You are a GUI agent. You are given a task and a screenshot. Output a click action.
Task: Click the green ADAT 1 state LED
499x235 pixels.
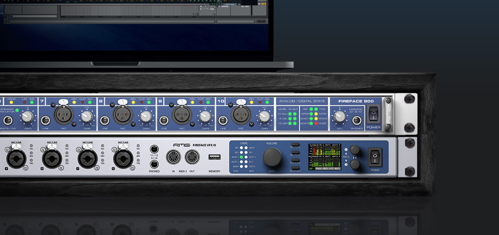(x=241, y=157)
